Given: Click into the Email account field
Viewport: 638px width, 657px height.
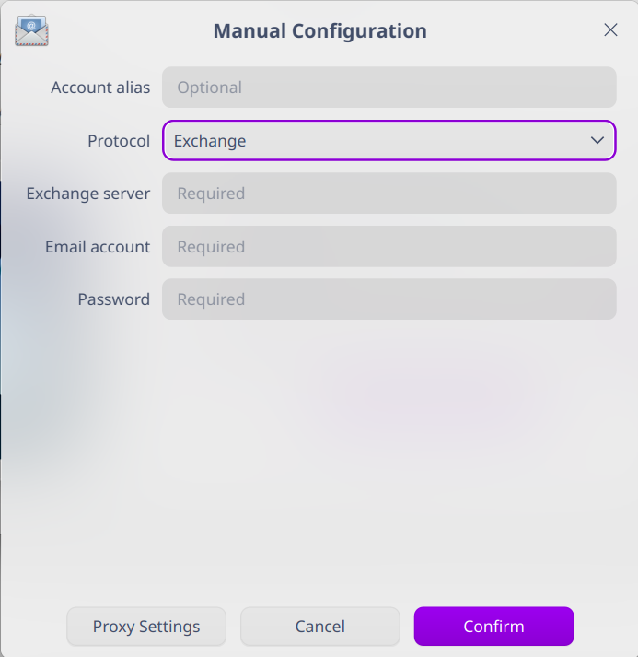Looking at the screenshot, I should (x=389, y=247).
